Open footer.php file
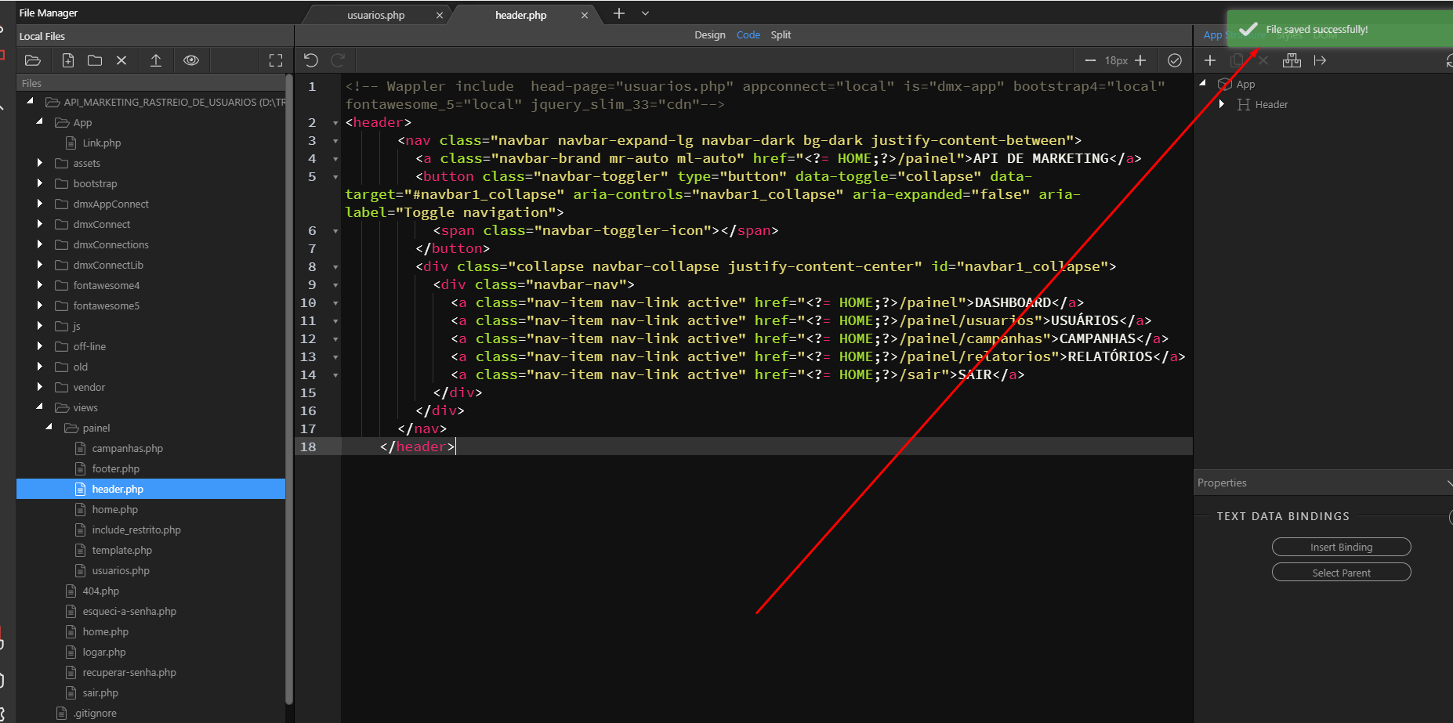Screen dimensions: 1453x723 115,468
